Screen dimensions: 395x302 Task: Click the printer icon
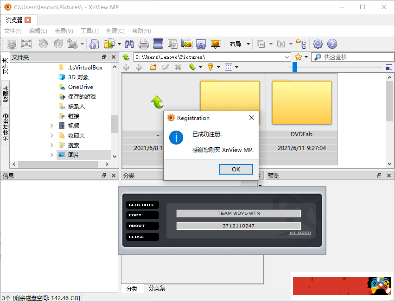[144, 44]
